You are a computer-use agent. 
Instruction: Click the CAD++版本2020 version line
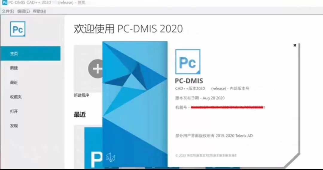(x=212, y=89)
